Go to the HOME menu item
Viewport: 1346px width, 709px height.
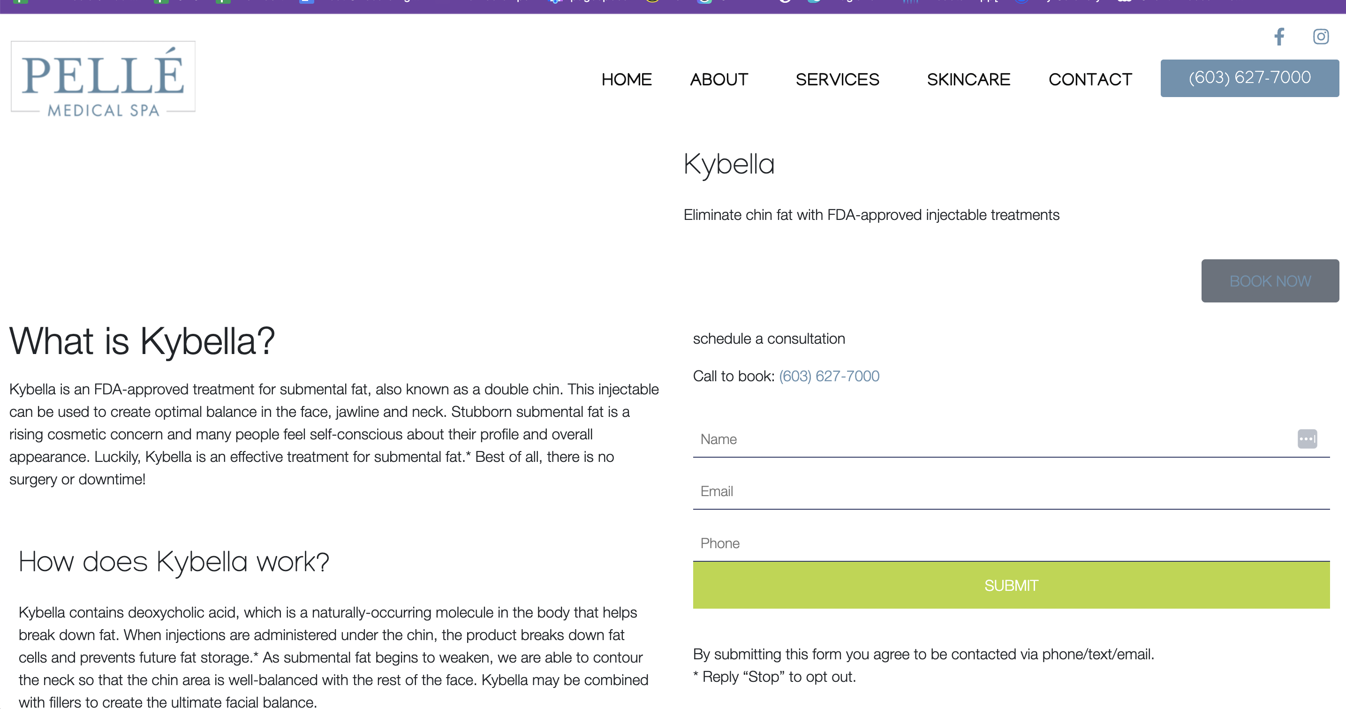pyautogui.click(x=627, y=79)
